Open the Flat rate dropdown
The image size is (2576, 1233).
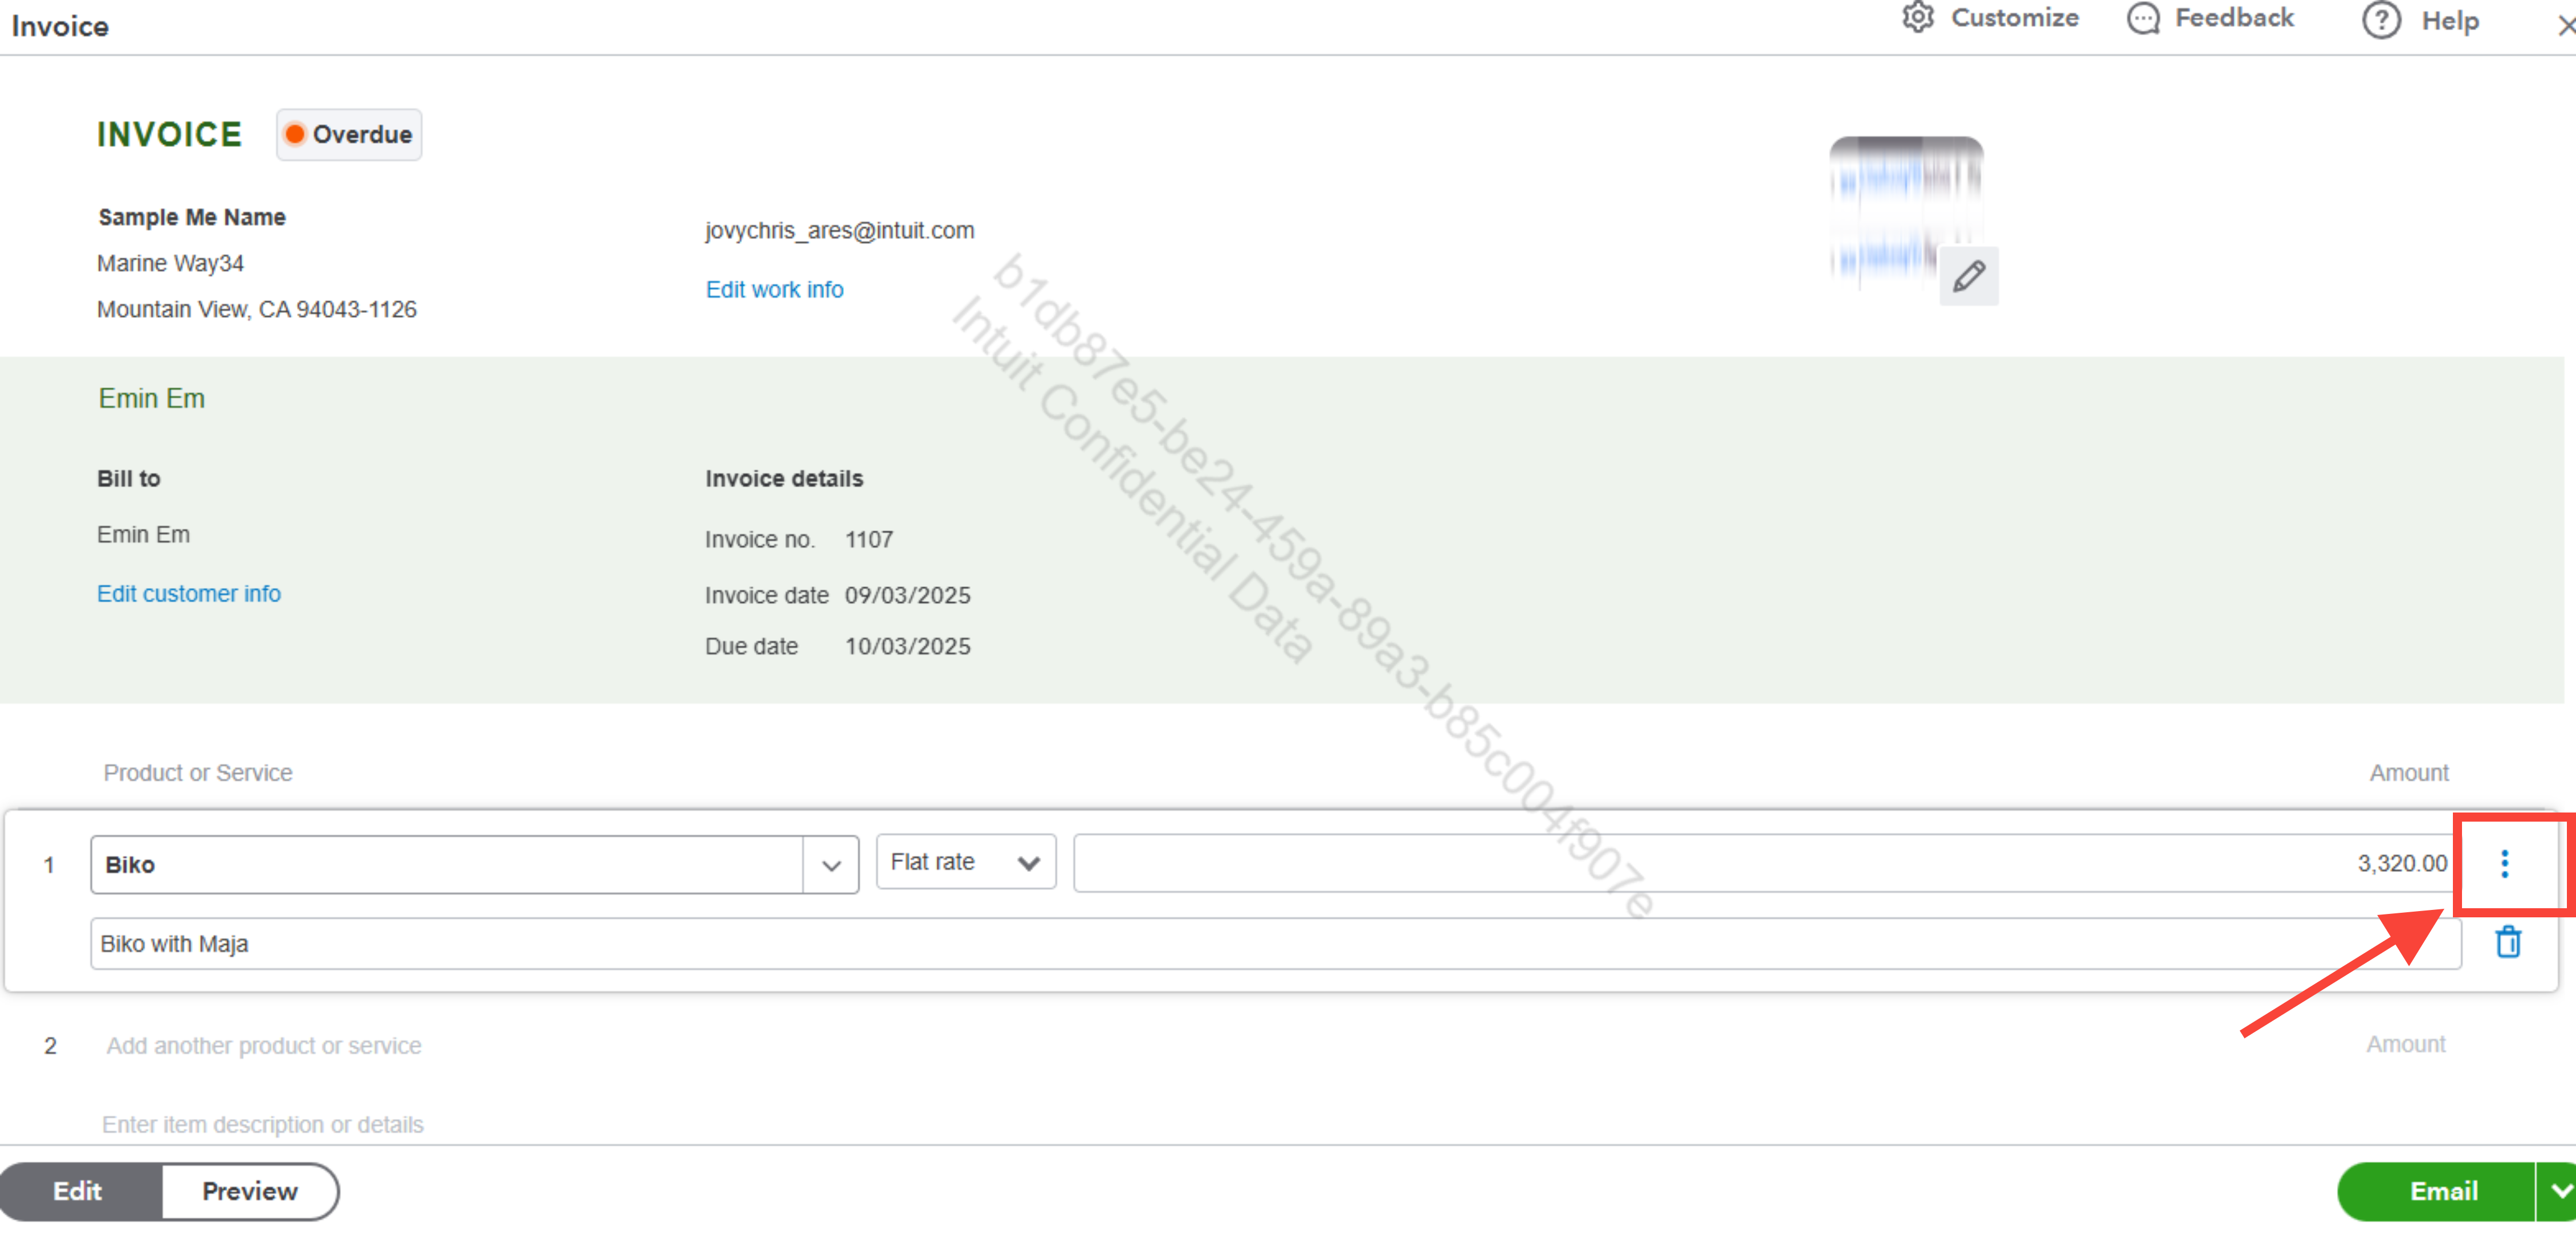tap(965, 862)
